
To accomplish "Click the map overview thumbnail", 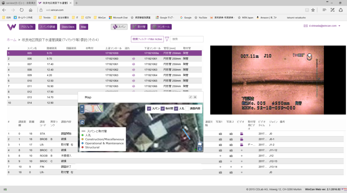I will tap(94, 109).
